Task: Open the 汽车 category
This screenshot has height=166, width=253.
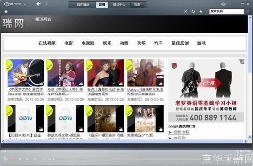Action: click(x=158, y=43)
